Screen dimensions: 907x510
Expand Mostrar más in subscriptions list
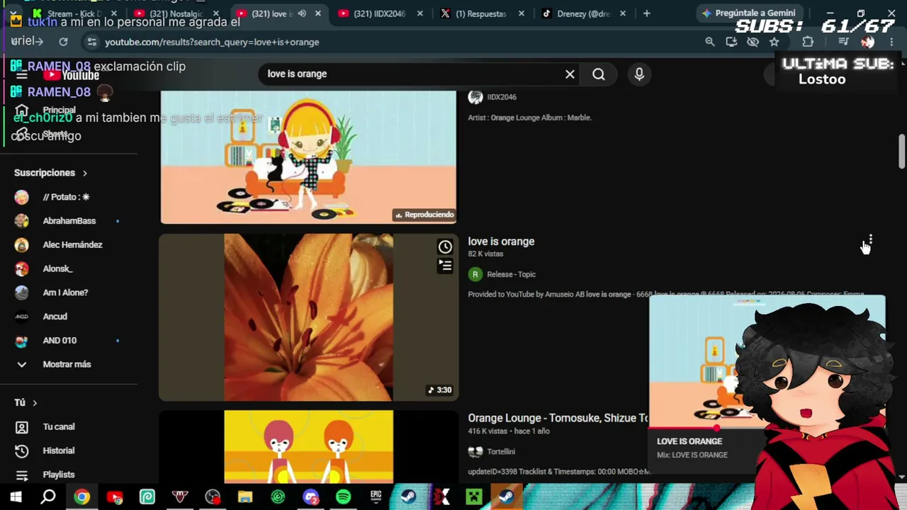(x=67, y=364)
